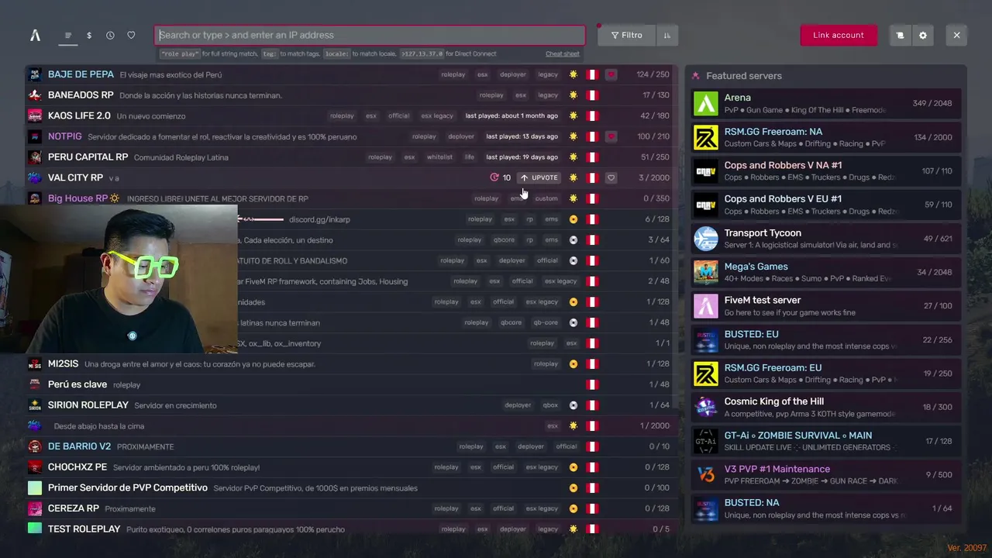Select the Perú es clave server row
Screen dimensions: 992x558
[352, 384]
